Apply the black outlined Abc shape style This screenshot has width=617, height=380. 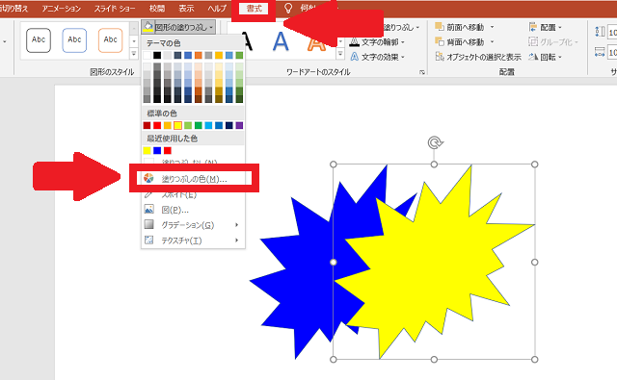tap(39, 40)
